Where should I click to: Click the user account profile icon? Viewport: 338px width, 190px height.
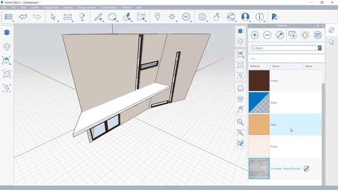tap(245, 16)
